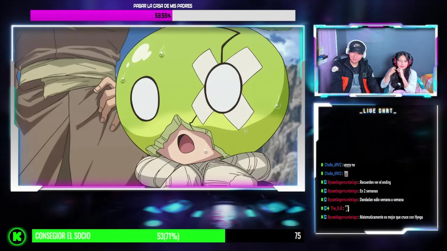
Task: Click the dark emote posted by The_DJE
Action: (x=347, y=208)
